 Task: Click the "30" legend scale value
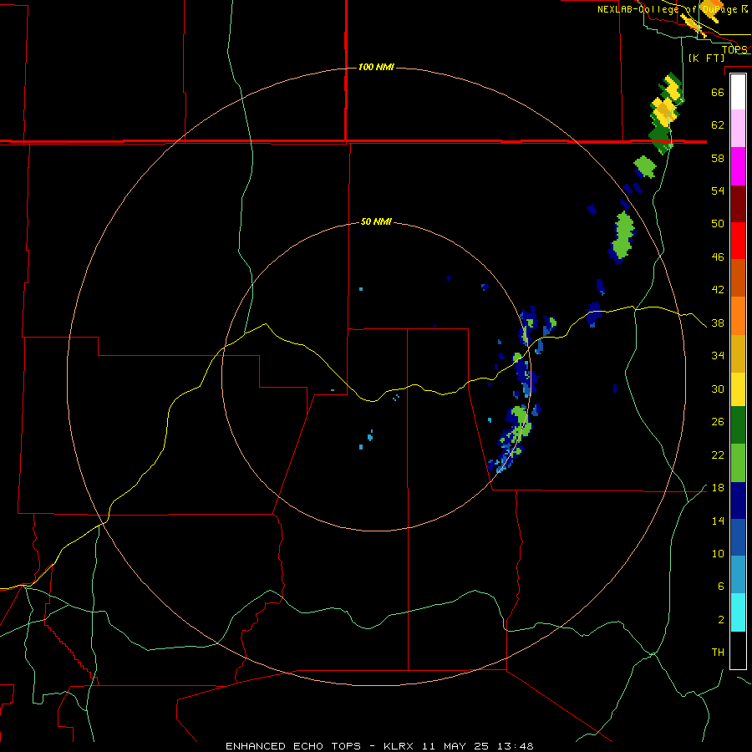point(718,389)
